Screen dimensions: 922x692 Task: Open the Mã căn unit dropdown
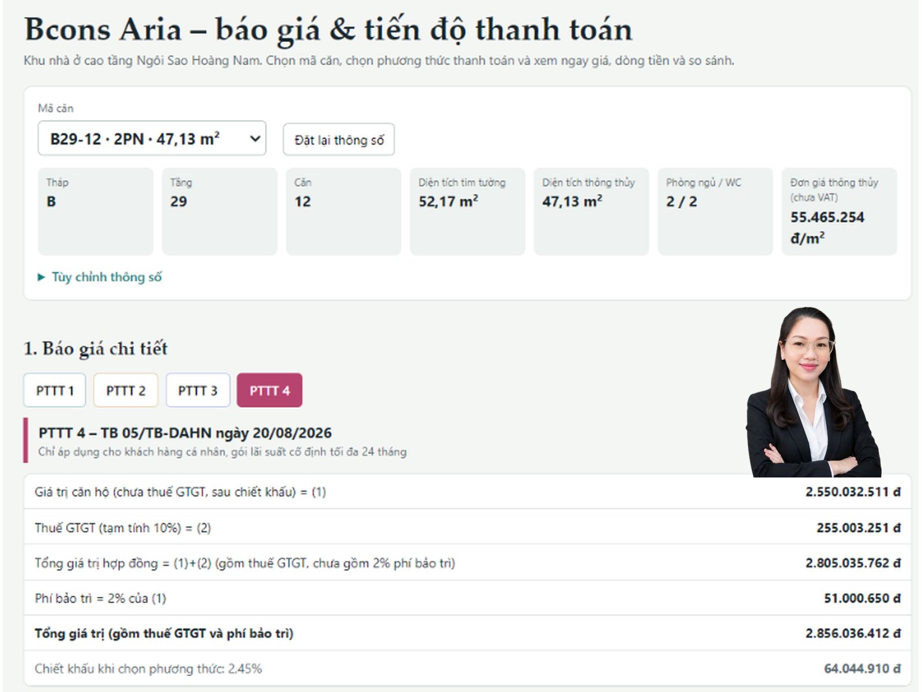coord(152,138)
